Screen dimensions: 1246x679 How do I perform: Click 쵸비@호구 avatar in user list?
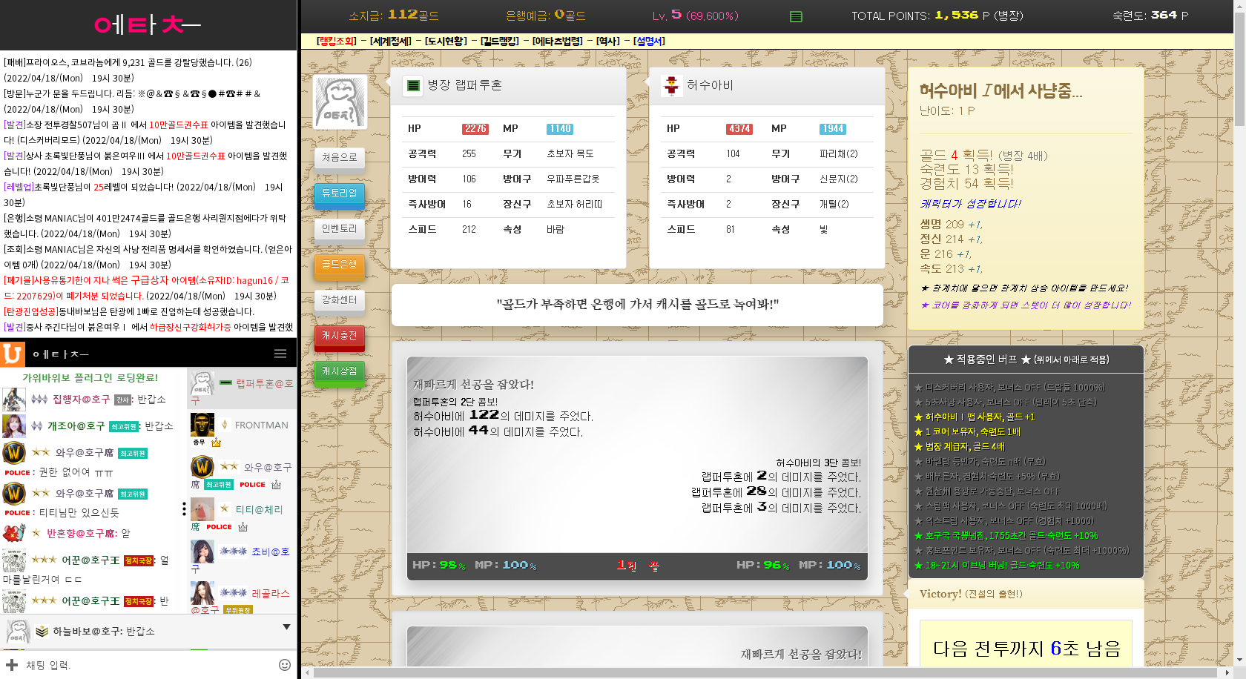pos(202,552)
